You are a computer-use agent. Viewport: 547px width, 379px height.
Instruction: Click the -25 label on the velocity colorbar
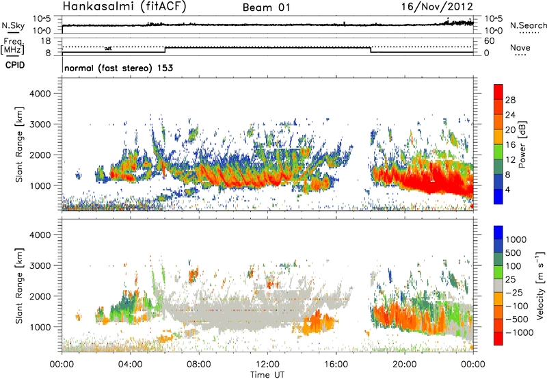pyautogui.click(x=514, y=292)
